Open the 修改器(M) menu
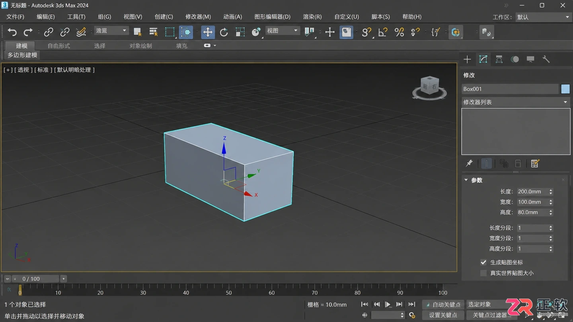573x322 pixels. [x=198, y=17]
